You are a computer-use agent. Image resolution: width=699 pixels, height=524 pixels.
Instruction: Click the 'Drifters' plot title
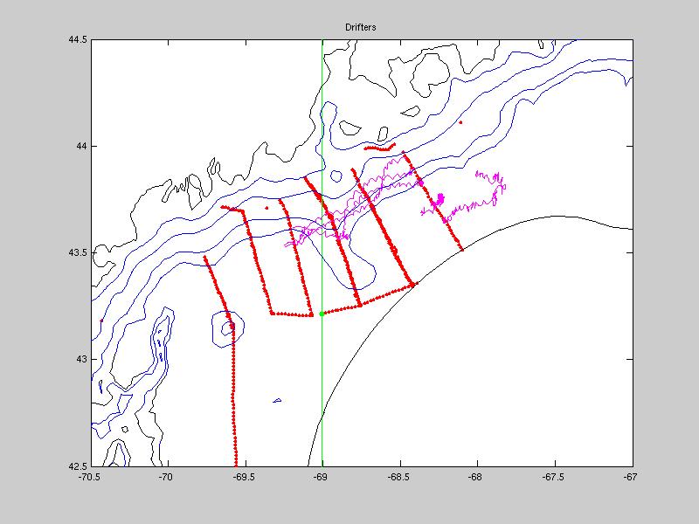tap(360, 27)
